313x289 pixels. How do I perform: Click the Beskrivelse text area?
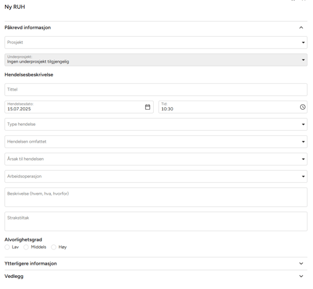[x=156, y=197]
